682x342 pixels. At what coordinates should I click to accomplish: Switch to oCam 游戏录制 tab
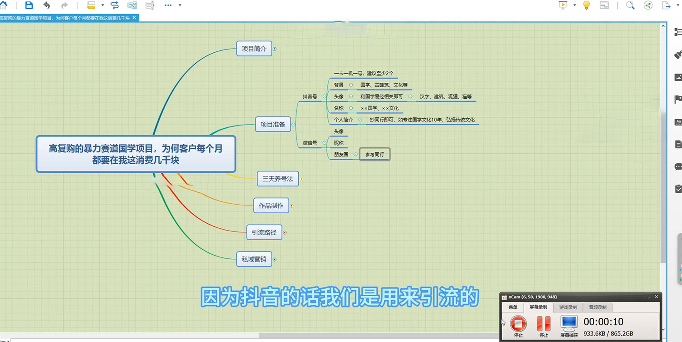point(567,307)
